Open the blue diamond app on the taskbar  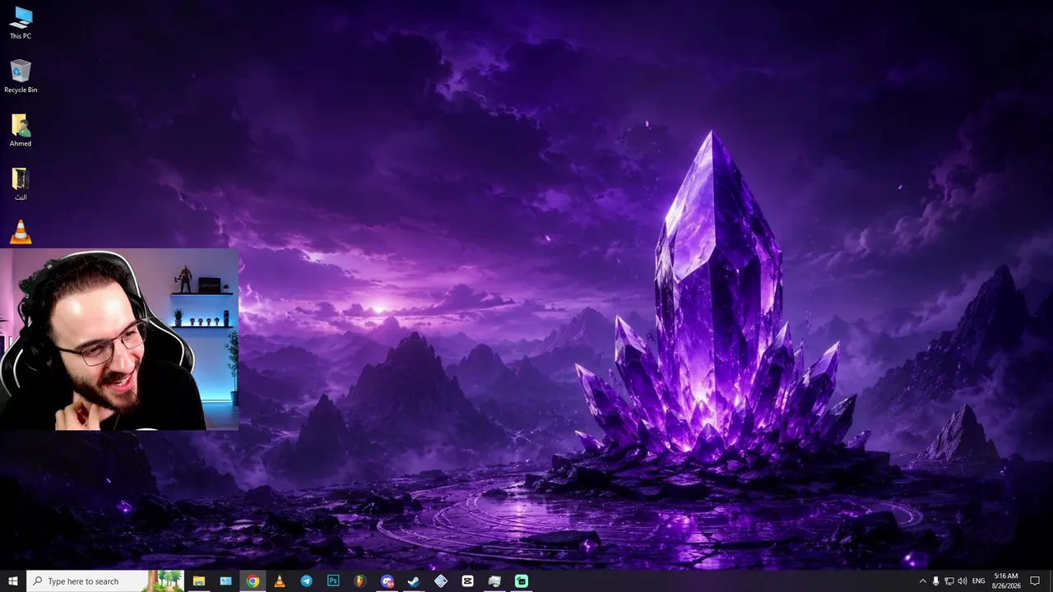(441, 581)
